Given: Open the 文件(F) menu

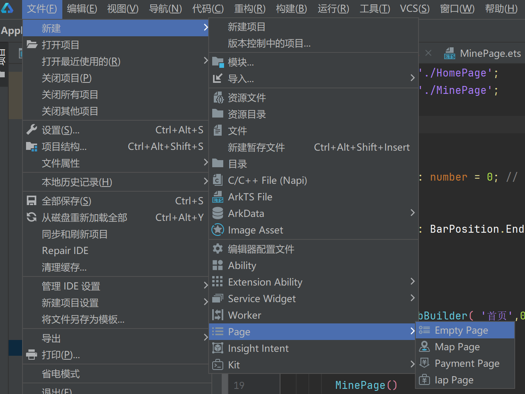Looking at the screenshot, I should [x=42, y=9].
